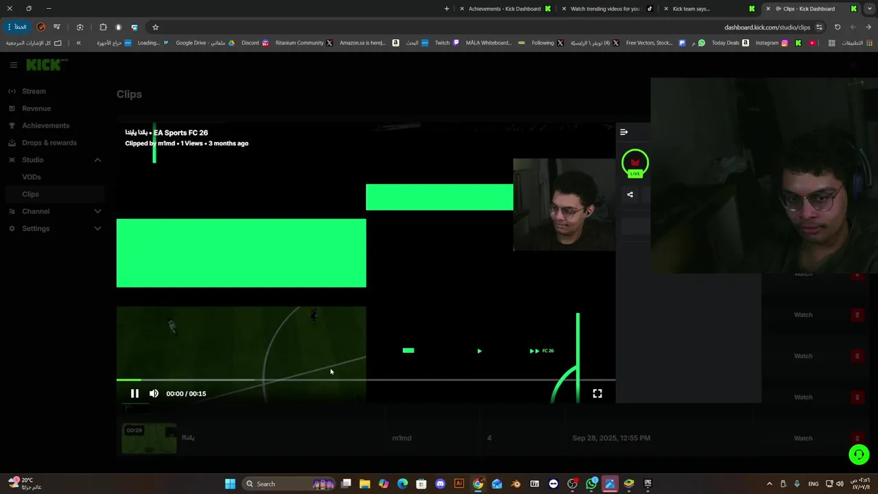The height and width of the screenshot is (494, 878).
Task: Switch ENG input language
Action: click(813, 484)
